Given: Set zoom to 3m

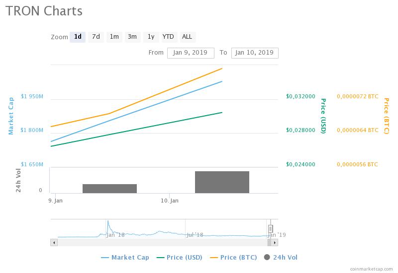Looking at the screenshot, I should [x=132, y=37].
